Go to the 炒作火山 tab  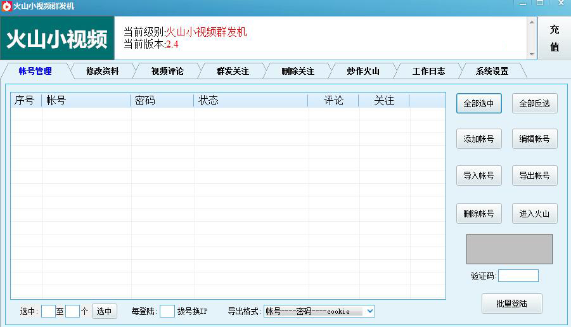click(x=363, y=71)
